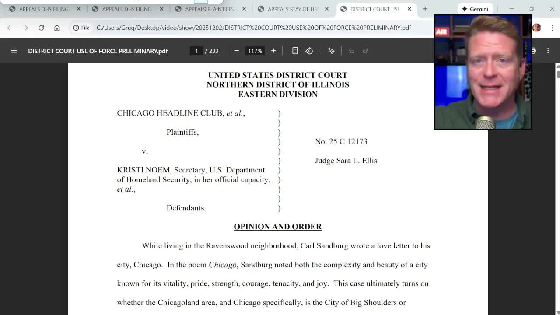Click the case number No. 25 C 12173
The height and width of the screenshot is (315, 560).
click(x=341, y=141)
